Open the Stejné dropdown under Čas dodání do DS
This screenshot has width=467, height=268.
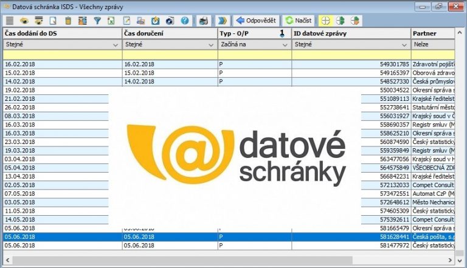pos(116,45)
